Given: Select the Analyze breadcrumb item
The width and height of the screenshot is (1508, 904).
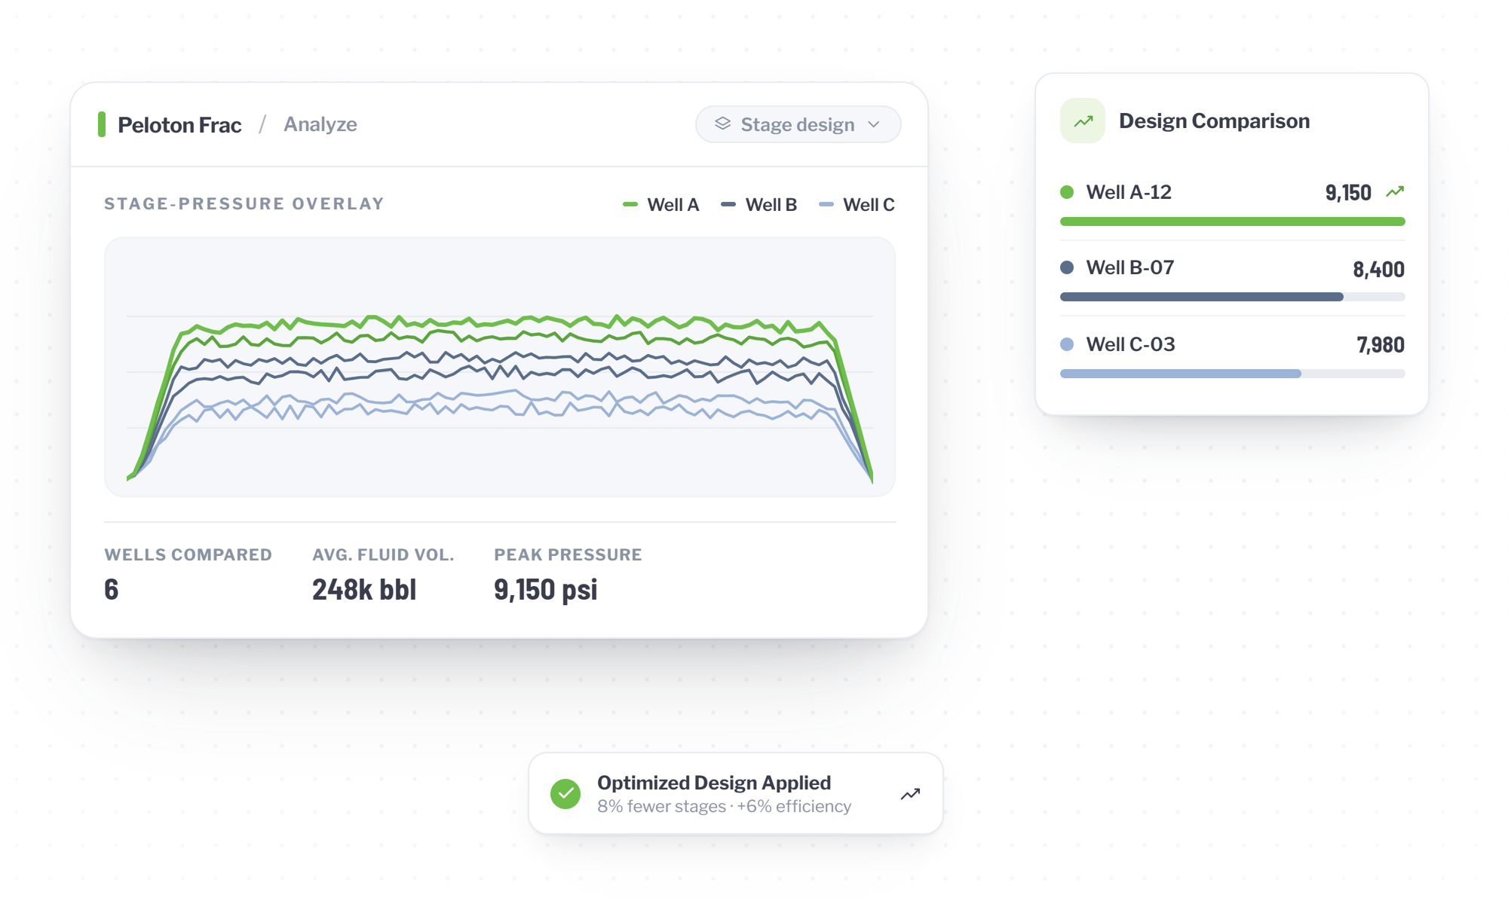Looking at the screenshot, I should (x=320, y=124).
